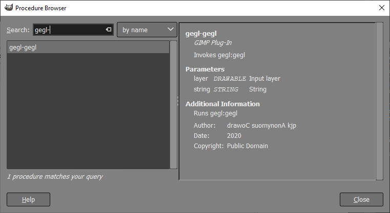The height and width of the screenshot is (213, 390).
Task: Click the 'Additional Information' heading
Action: point(222,104)
